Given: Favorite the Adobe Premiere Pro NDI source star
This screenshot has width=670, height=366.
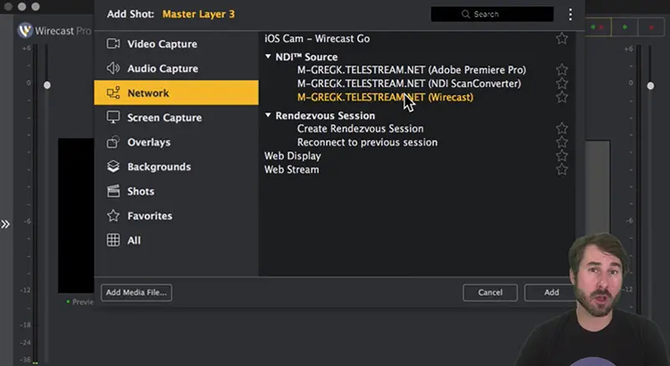Looking at the screenshot, I should click(x=562, y=70).
